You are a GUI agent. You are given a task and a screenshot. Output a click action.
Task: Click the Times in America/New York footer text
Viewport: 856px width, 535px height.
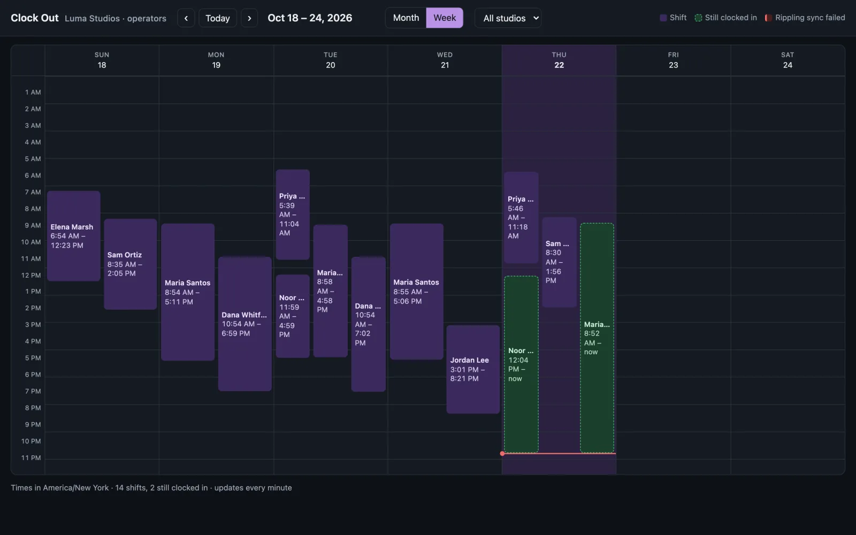(x=151, y=488)
